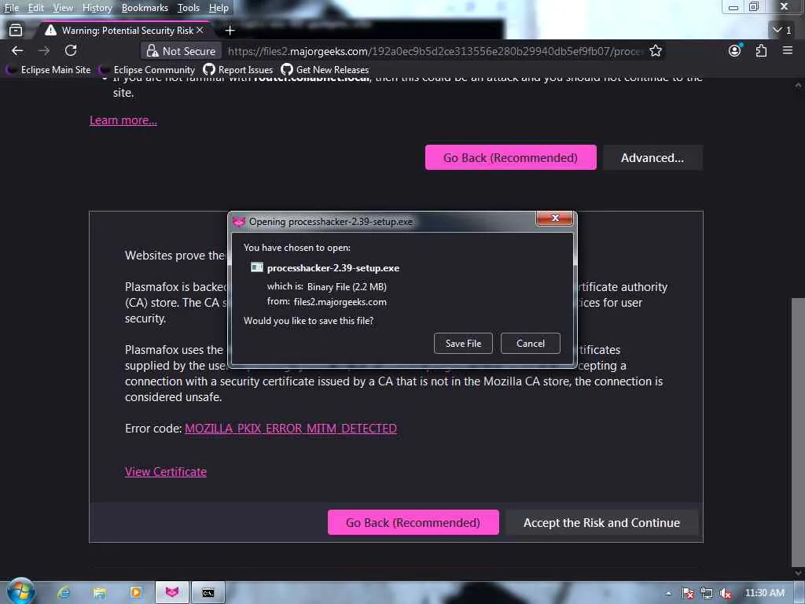Open the muted volume tray icon

point(726,593)
